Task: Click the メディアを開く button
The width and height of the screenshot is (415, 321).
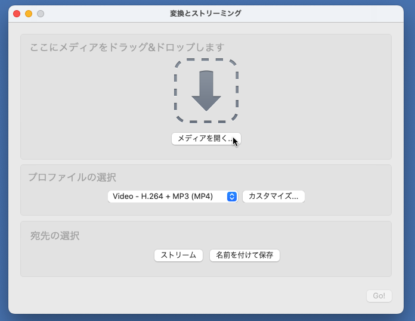Action: click(x=206, y=139)
